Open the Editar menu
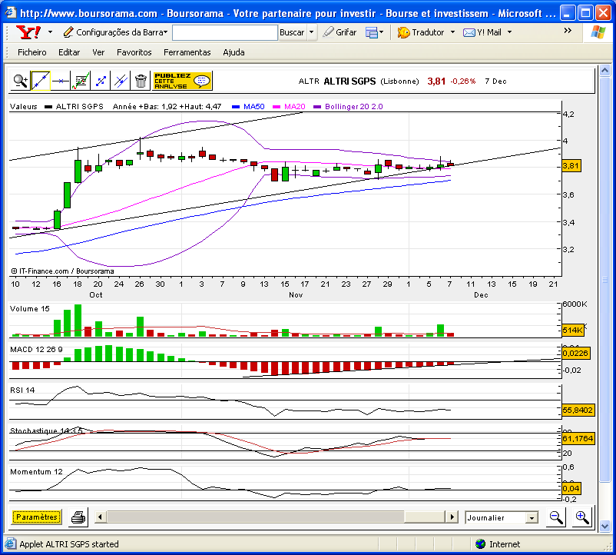 (69, 52)
